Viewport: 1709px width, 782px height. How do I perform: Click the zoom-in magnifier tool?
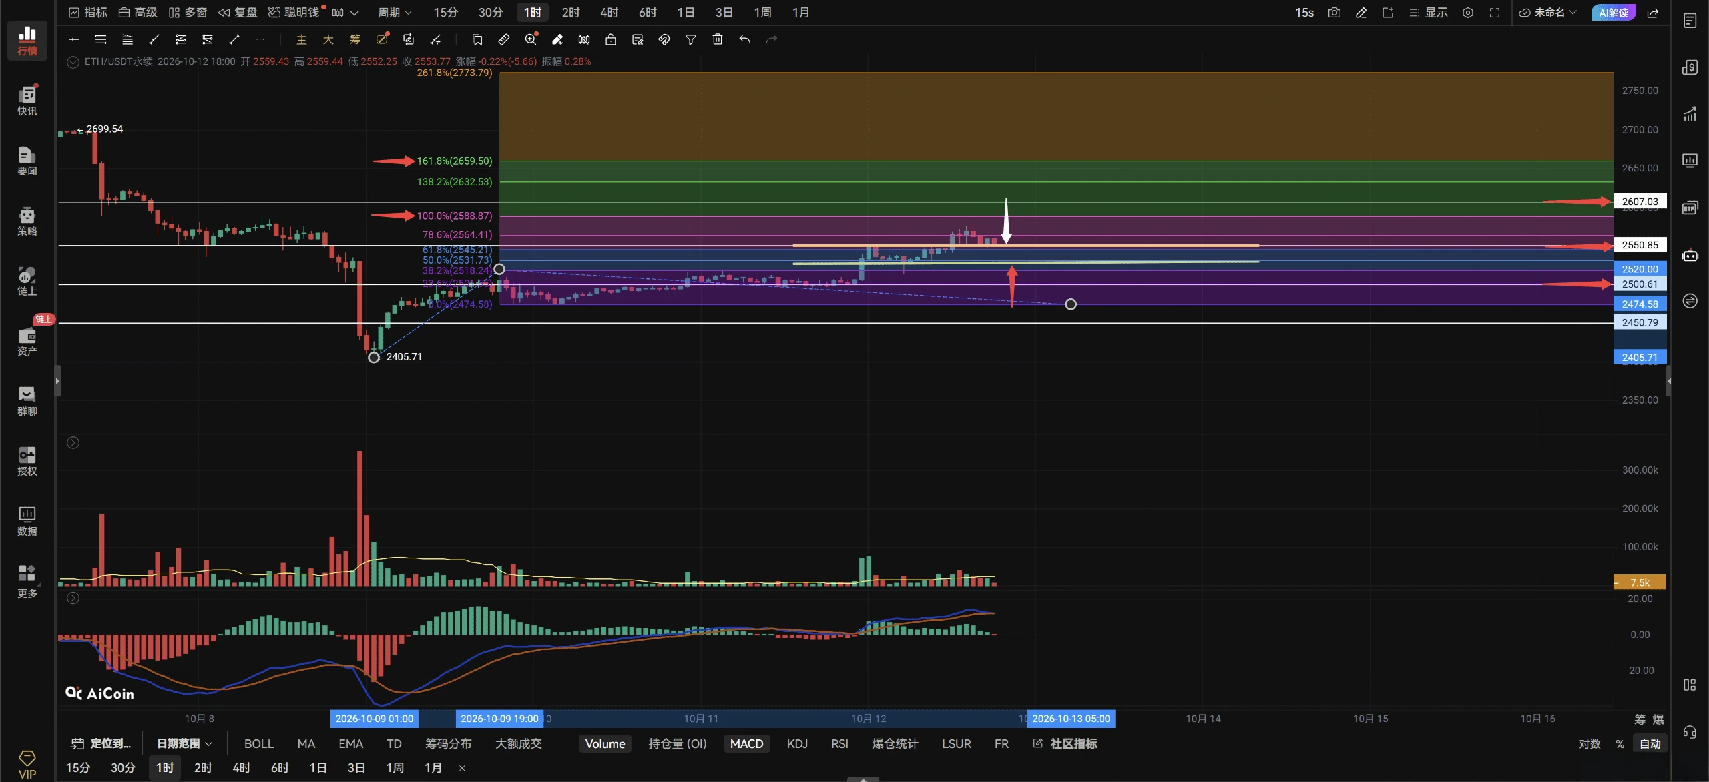click(531, 40)
